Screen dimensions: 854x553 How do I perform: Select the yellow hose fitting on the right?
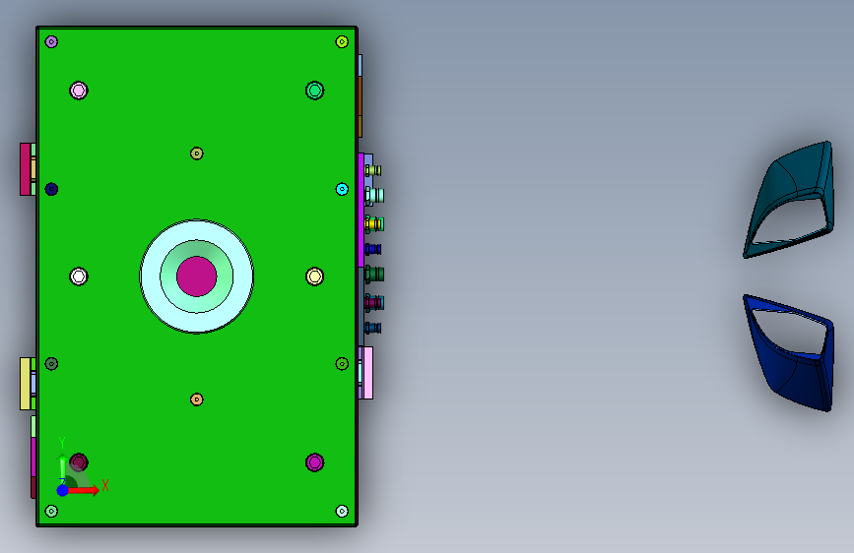point(371,223)
